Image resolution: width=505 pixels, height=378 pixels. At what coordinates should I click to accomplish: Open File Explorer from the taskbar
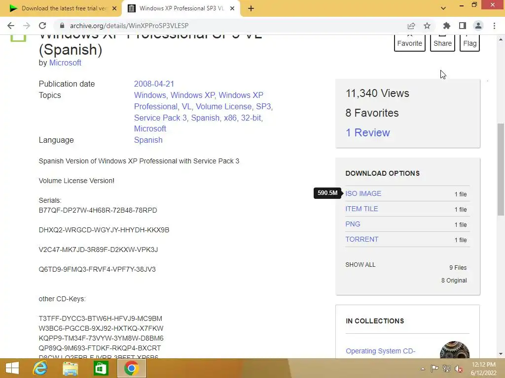click(x=70, y=368)
